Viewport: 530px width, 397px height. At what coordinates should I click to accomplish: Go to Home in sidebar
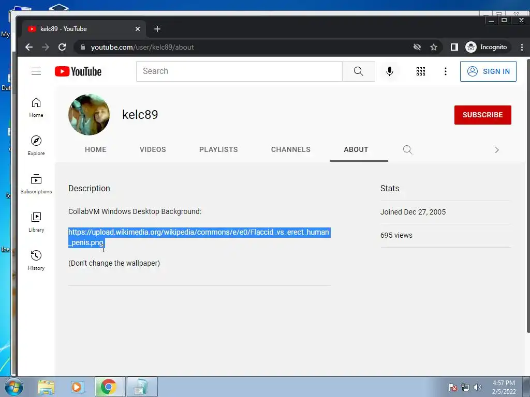click(36, 108)
